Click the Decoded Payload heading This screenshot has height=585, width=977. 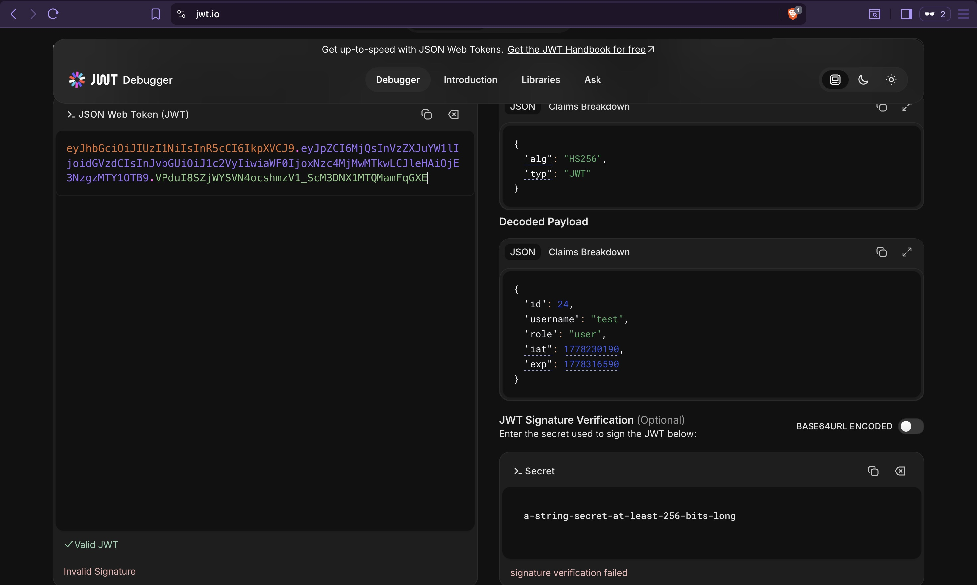pos(543,222)
